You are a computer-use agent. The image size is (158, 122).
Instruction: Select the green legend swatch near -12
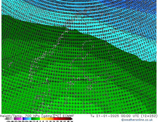[33, 119]
